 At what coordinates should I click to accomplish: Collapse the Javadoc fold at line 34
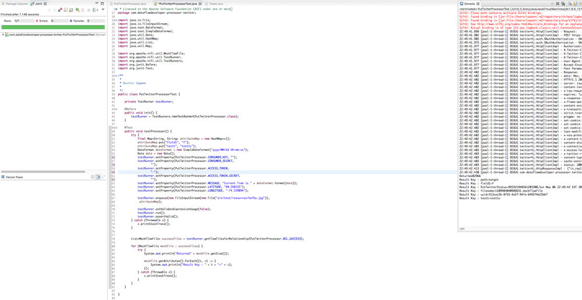point(116,75)
